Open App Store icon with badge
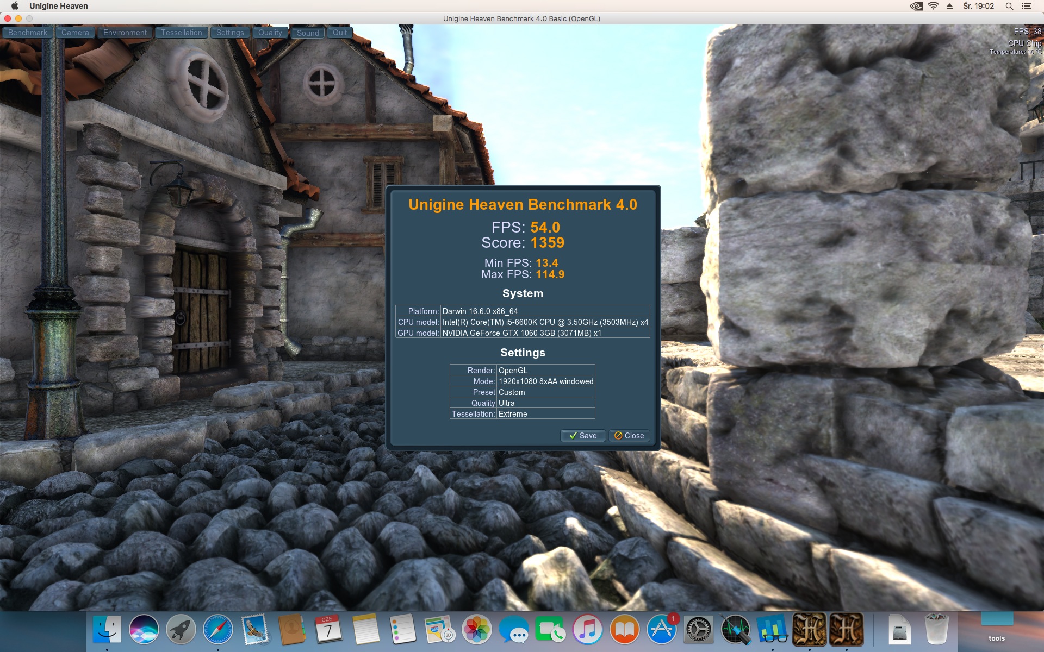 [x=662, y=630]
